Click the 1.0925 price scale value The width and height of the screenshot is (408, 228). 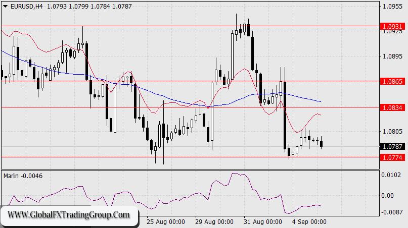pos(392,31)
